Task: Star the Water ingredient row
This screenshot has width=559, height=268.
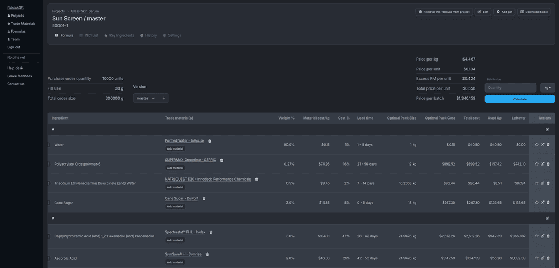Action: tap(536, 145)
